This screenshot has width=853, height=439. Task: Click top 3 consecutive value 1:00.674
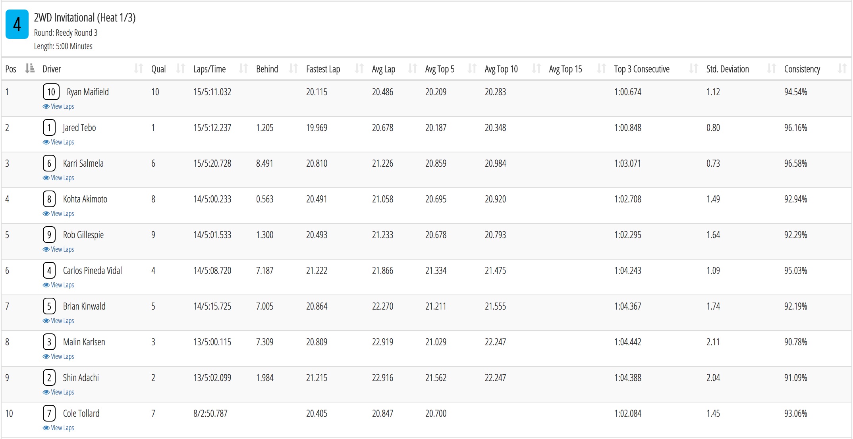coord(628,92)
